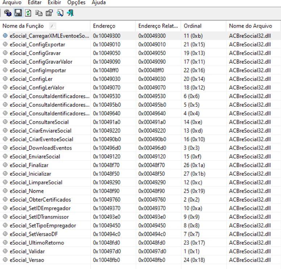Click relative address cell 0x00049300
Image resolution: width=281 pixels, height=269 pixels.
click(x=152, y=36)
